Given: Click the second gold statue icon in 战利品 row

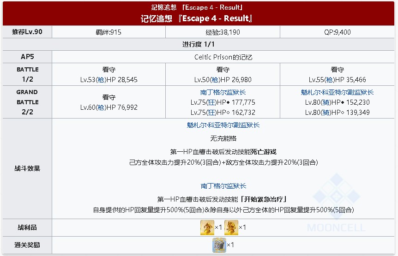Looking at the screenshot, I should 231,227.
